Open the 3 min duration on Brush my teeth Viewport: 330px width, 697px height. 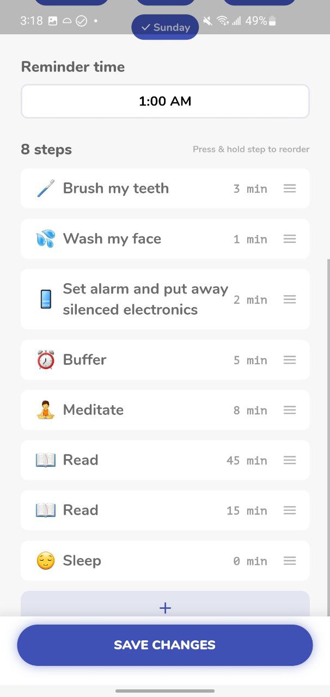tap(250, 189)
